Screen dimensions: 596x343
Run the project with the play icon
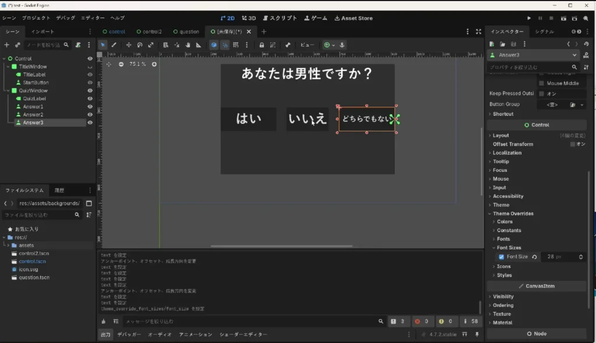(x=528, y=18)
